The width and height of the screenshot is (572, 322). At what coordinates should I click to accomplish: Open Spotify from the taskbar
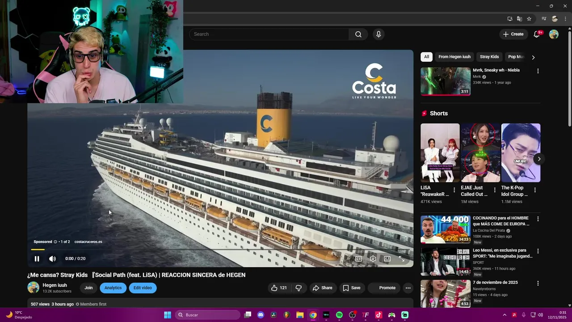tap(339, 315)
